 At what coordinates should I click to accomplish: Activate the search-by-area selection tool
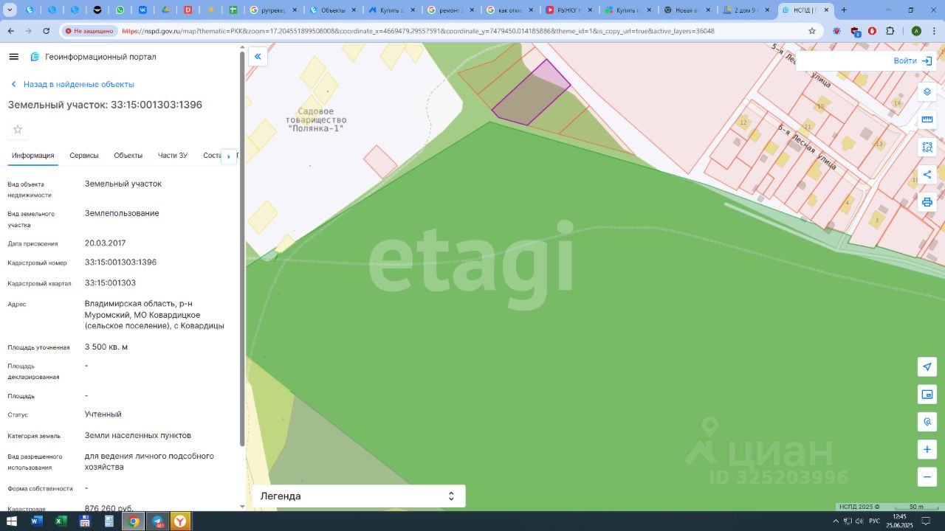click(x=927, y=147)
